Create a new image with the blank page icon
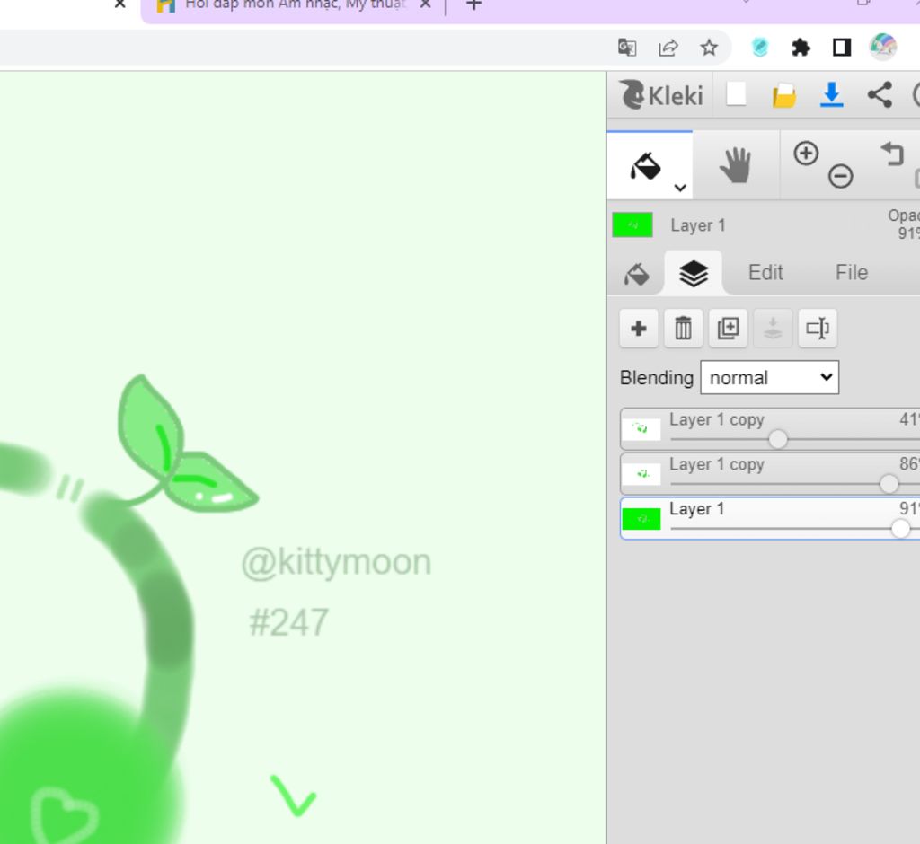Screen dimensions: 920x844 click(737, 94)
